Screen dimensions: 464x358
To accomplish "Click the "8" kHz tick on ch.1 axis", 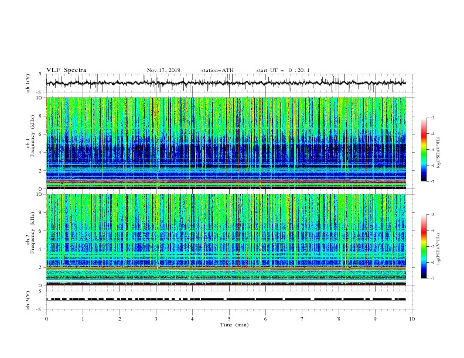I will click(x=41, y=116).
